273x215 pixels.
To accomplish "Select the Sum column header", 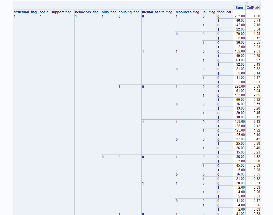I will point(239,7).
